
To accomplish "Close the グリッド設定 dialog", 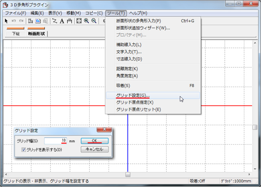I will point(104,130).
